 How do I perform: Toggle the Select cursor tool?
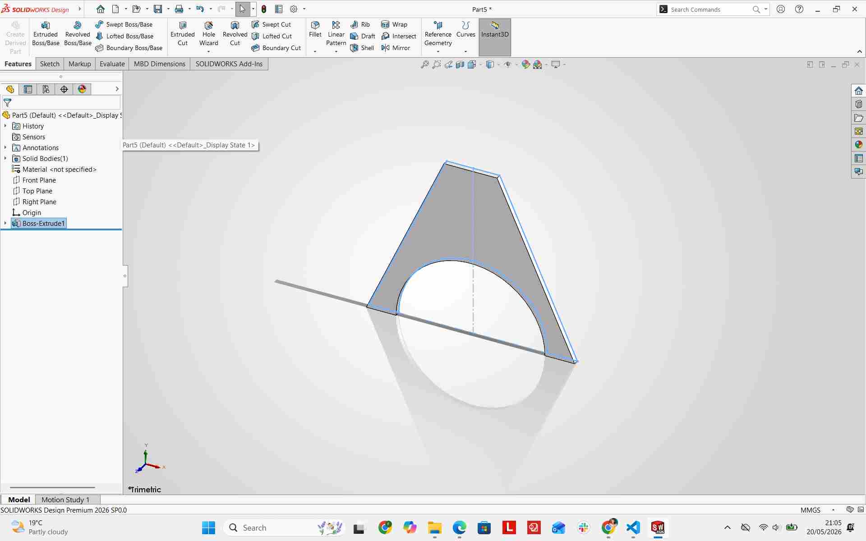[x=243, y=9]
